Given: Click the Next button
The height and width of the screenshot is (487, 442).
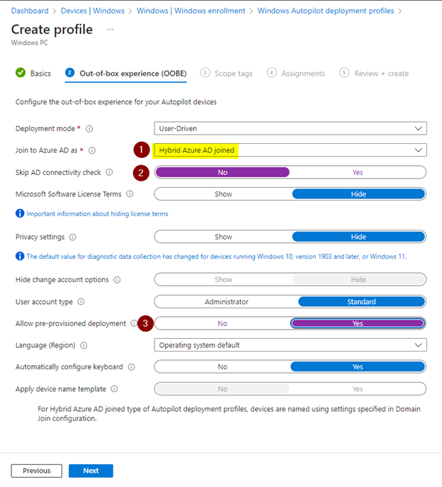Looking at the screenshot, I should [x=91, y=471].
